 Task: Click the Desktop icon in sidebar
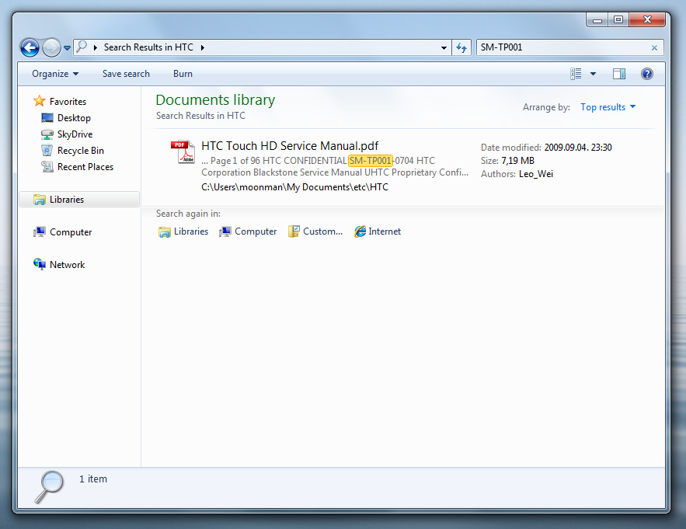pyautogui.click(x=47, y=118)
